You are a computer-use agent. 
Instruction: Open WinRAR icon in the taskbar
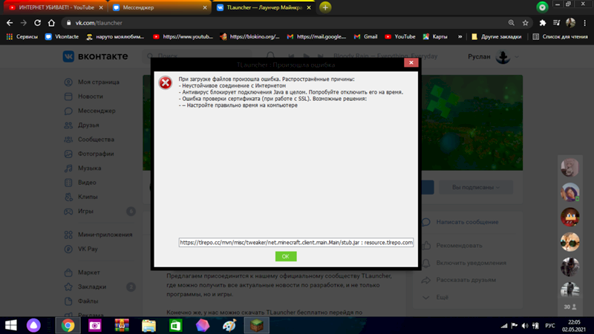pyautogui.click(x=122, y=325)
